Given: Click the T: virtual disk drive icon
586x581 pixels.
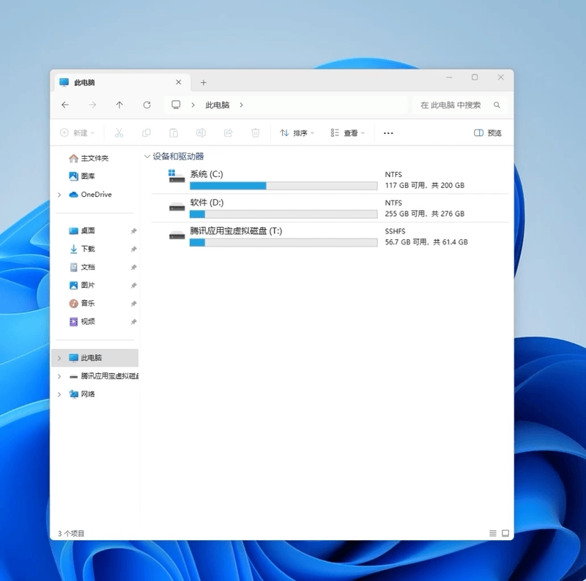Looking at the screenshot, I should point(177,235).
